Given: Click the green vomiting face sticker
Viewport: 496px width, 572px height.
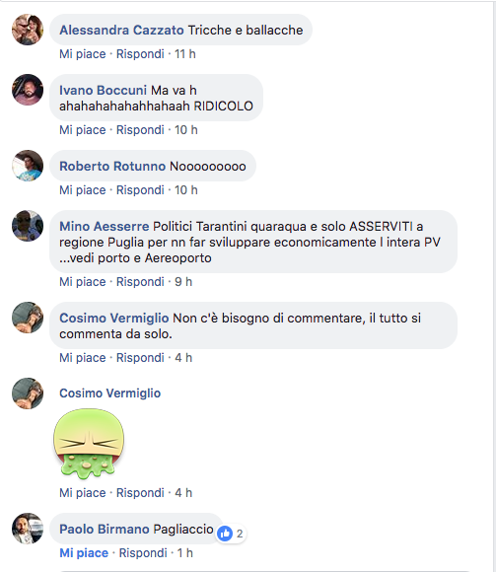Looking at the screenshot, I should pos(89,444).
